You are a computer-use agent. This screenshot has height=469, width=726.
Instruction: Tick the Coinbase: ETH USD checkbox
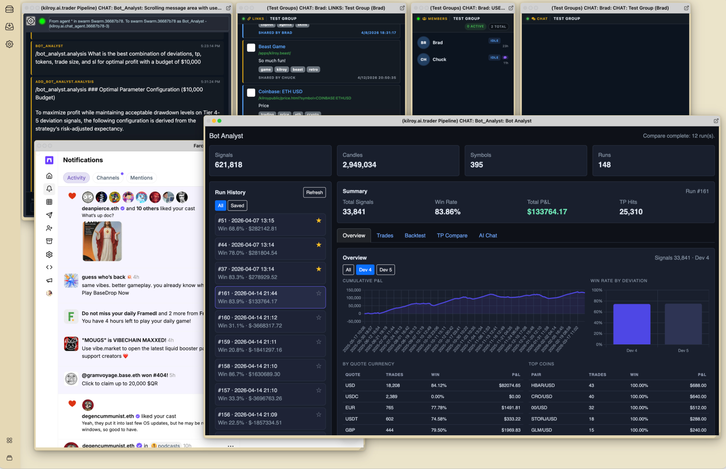point(251,92)
